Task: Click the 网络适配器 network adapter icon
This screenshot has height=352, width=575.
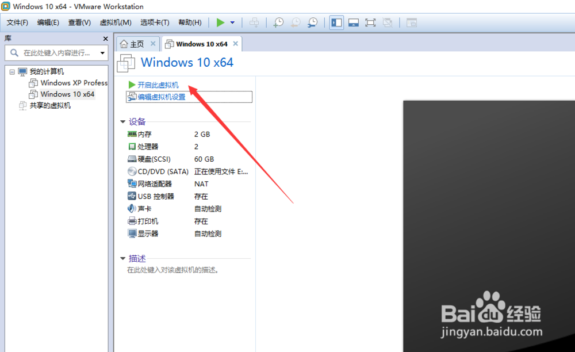Action: pyautogui.click(x=132, y=183)
